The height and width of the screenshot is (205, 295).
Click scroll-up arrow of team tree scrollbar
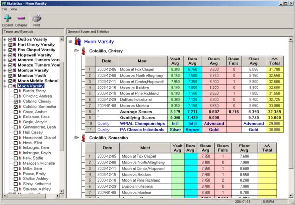62,39
